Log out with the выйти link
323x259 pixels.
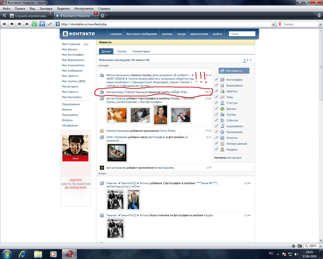217,34
